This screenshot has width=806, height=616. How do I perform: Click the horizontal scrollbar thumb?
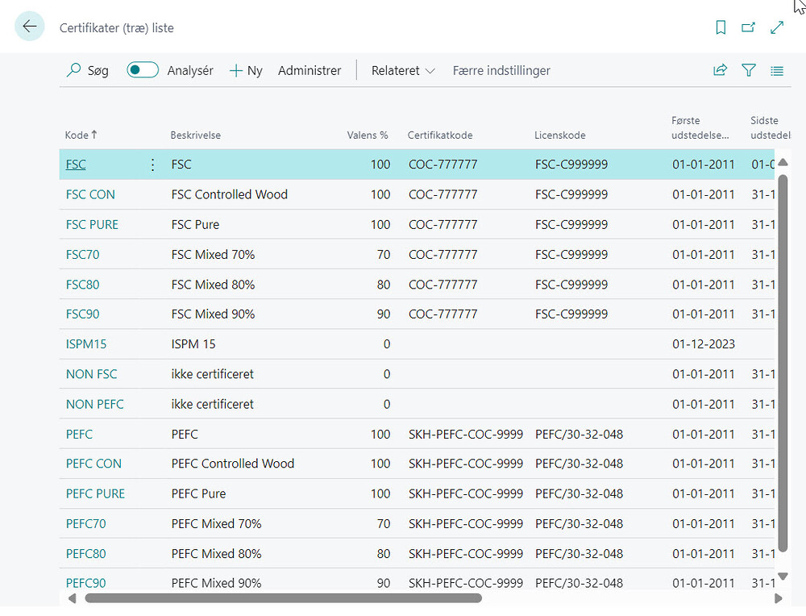[283, 598]
